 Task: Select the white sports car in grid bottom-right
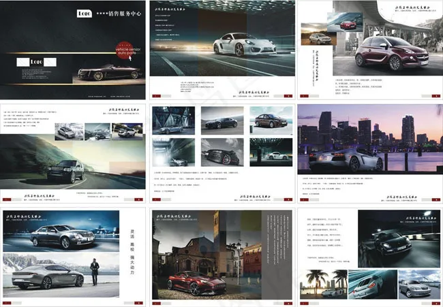coord(271,152)
